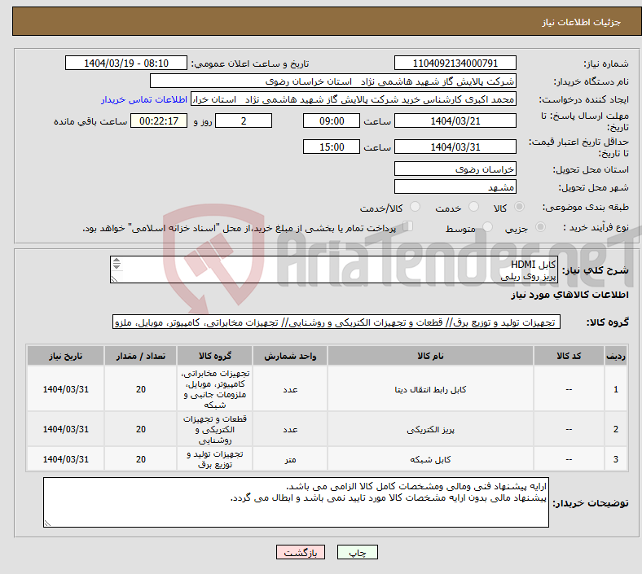This screenshot has height=574, width=642.
Task: Click the شماره نیاز field 1104092134000791
Action: pos(455,64)
